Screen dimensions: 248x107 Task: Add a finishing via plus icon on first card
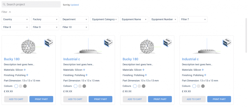pos(27,75)
